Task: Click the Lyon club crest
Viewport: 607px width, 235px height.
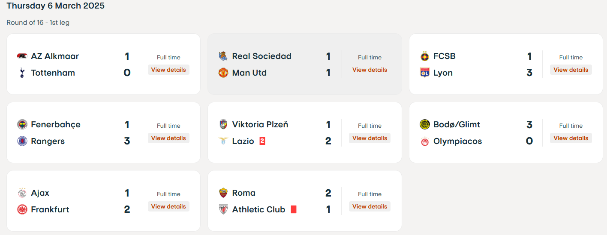Action: tap(424, 73)
